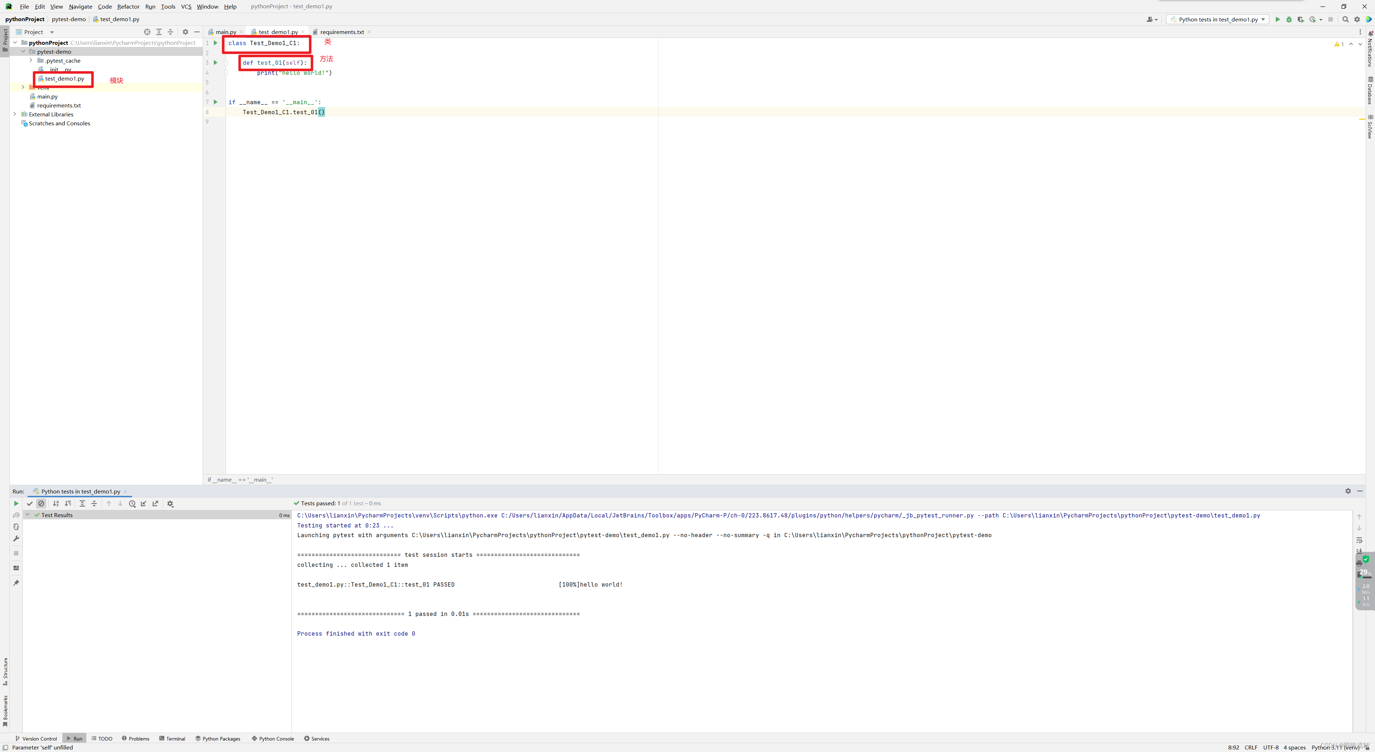The image size is (1375, 752).
Task: Open Code With Me user dropdown
Action: [1152, 19]
